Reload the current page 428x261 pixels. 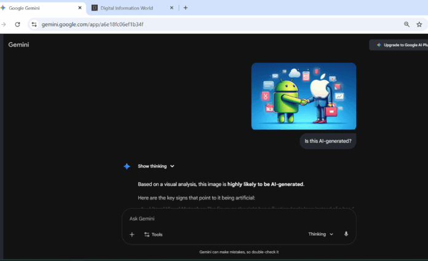17,25
